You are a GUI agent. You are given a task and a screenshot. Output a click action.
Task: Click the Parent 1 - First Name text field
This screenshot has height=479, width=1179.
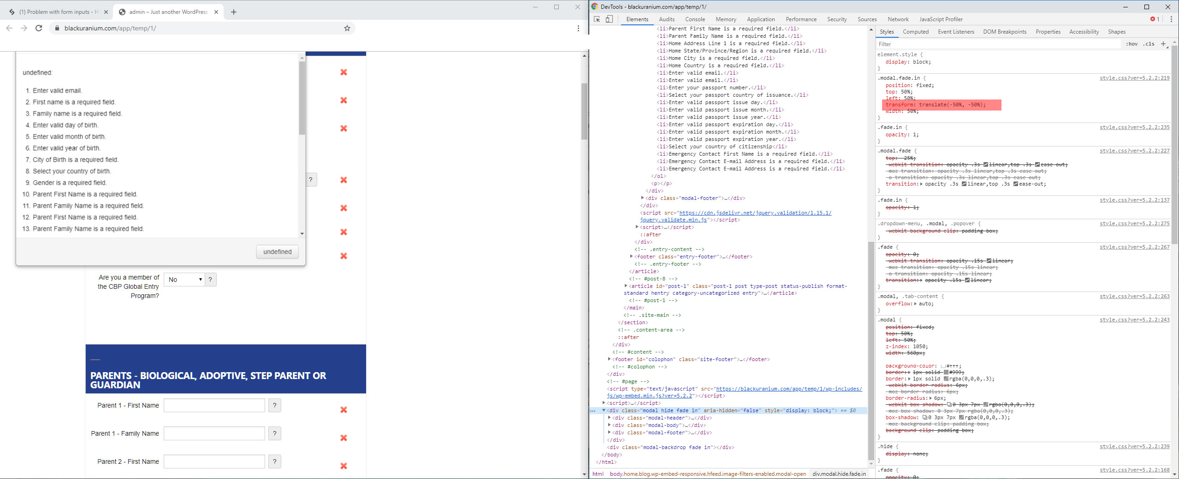click(x=214, y=405)
